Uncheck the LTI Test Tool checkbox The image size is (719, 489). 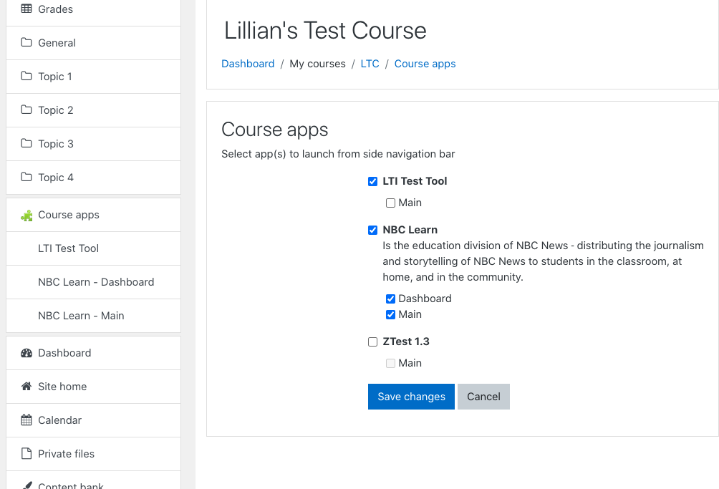[x=373, y=181]
